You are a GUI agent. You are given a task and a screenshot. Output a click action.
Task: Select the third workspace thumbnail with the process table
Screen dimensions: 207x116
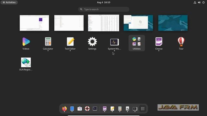coord(103,23)
